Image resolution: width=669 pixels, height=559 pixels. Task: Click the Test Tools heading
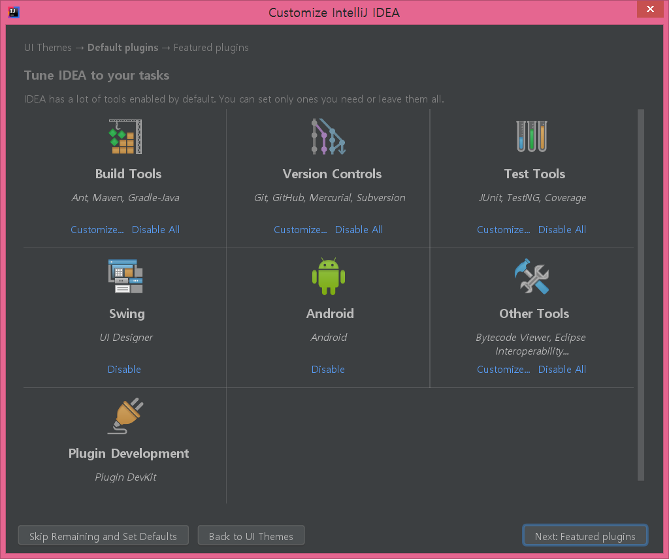click(x=534, y=174)
